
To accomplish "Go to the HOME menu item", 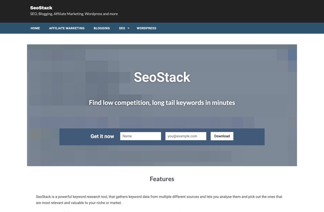I will pyautogui.click(x=35, y=28).
